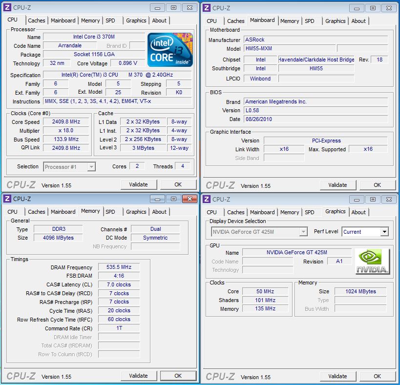The width and height of the screenshot is (400, 385).
Task: Open the Processor #1 selection dropdown
Action: [x=91, y=167]
